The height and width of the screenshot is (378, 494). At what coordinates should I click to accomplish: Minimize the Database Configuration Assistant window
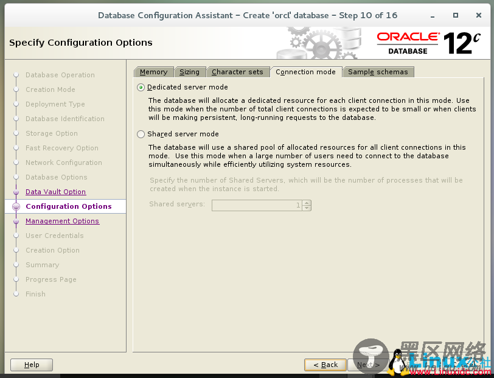click(433, 15)
